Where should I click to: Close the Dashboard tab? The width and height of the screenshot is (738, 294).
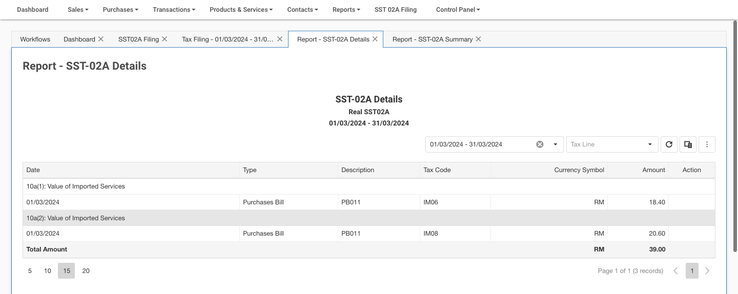point(101,39)
